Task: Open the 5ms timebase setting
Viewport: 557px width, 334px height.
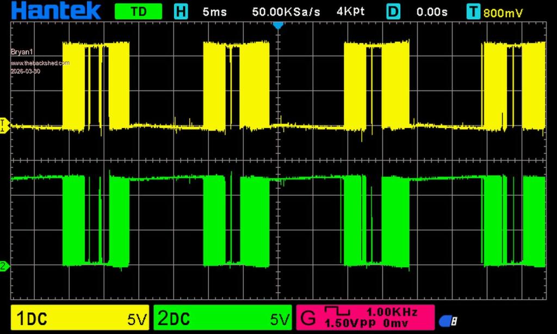Action: 214,11
